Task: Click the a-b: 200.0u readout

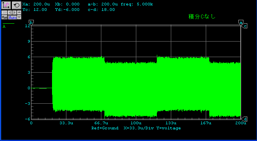Action: pyautogui.click(x=103, y=4)
